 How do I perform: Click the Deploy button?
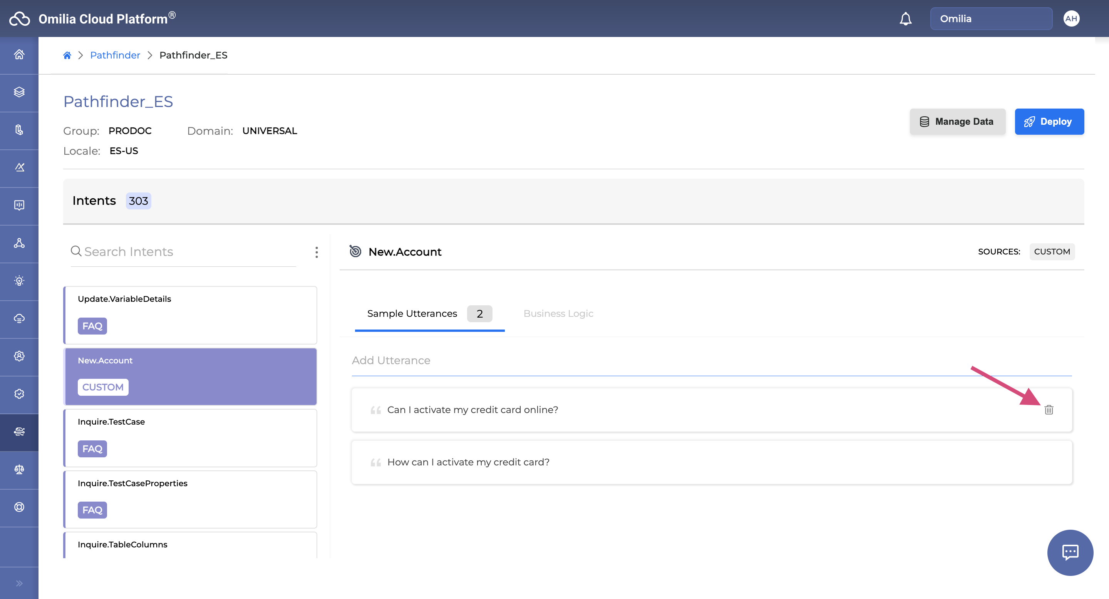pos(1049,122)
